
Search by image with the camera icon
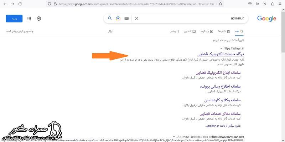coord(118,19)
